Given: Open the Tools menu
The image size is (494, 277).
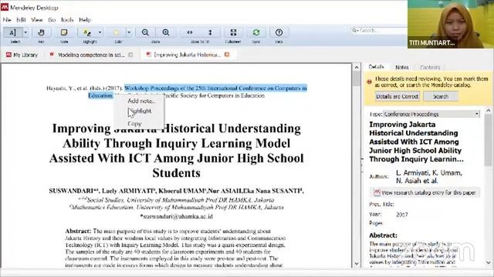Looking at the screenshot, I should tap(67, 20).
